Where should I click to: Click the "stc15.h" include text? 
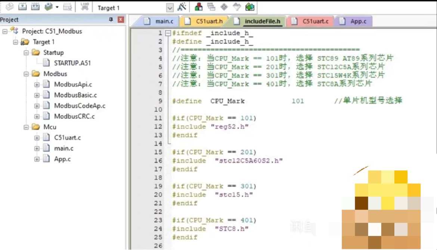point(233,194)
